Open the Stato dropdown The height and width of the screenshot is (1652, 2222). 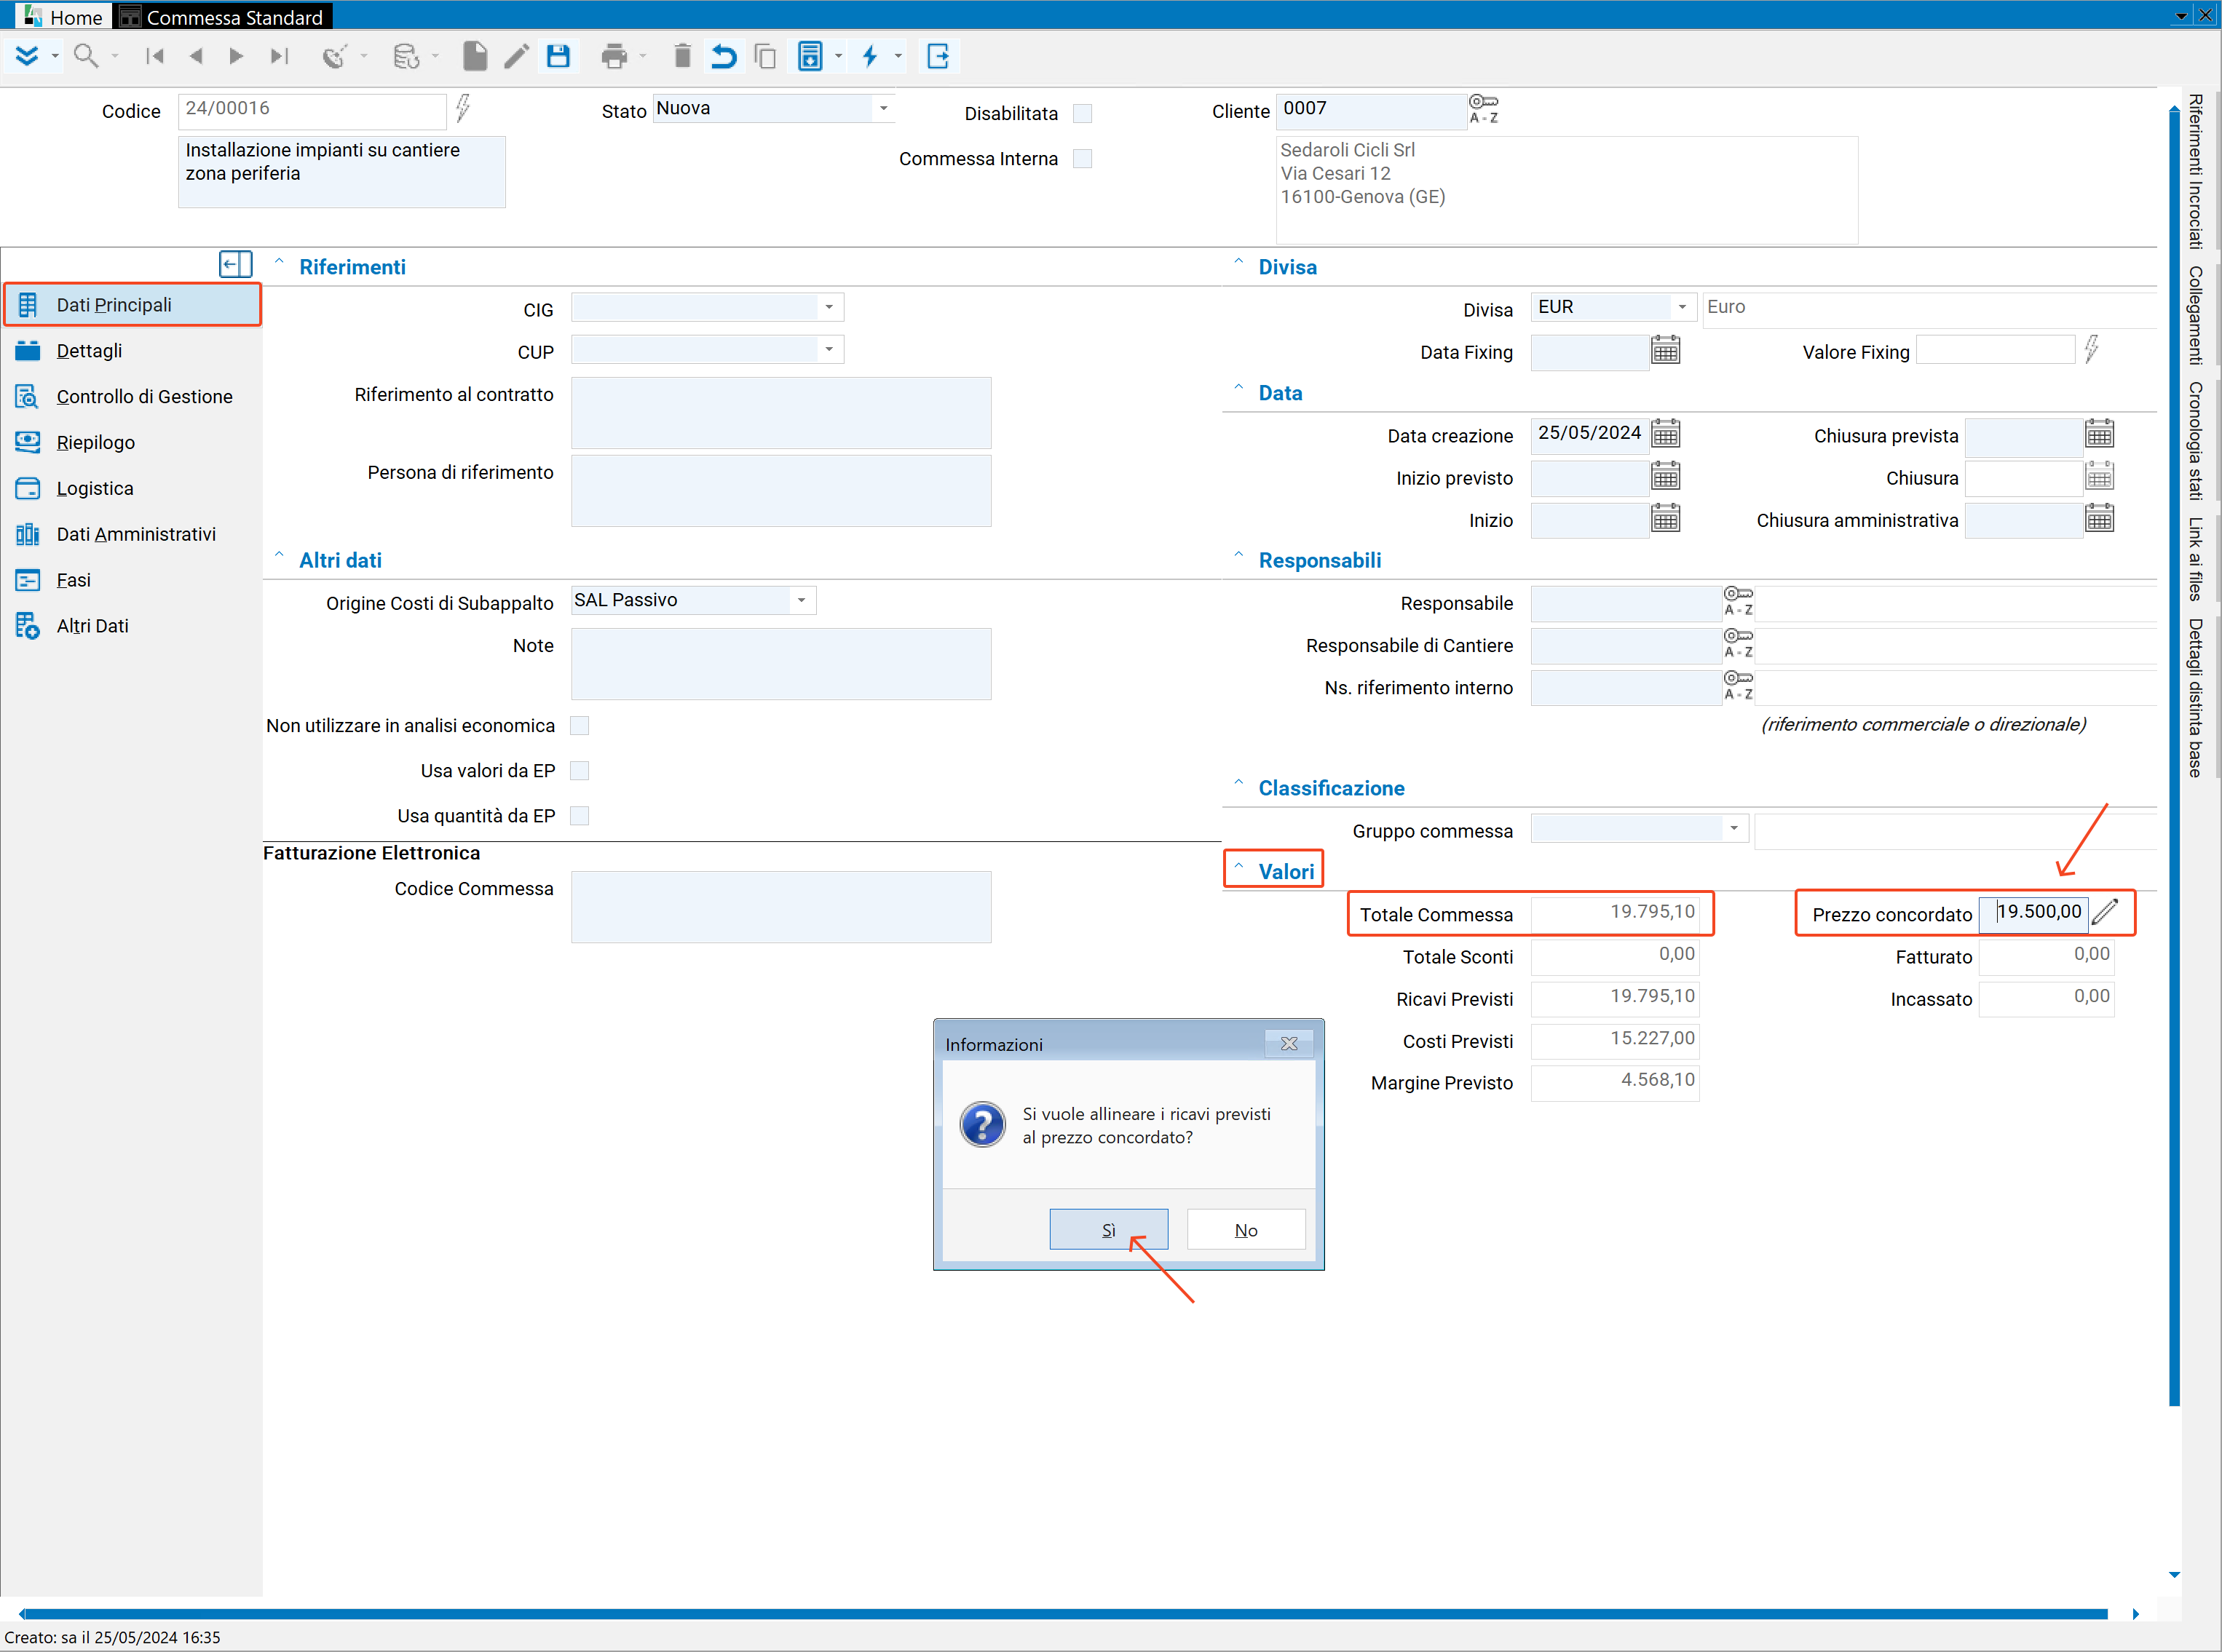tap(883, 108)
